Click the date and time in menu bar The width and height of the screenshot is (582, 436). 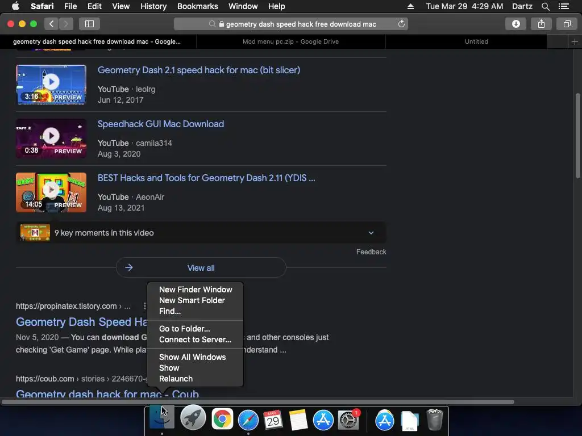[464, 6]
